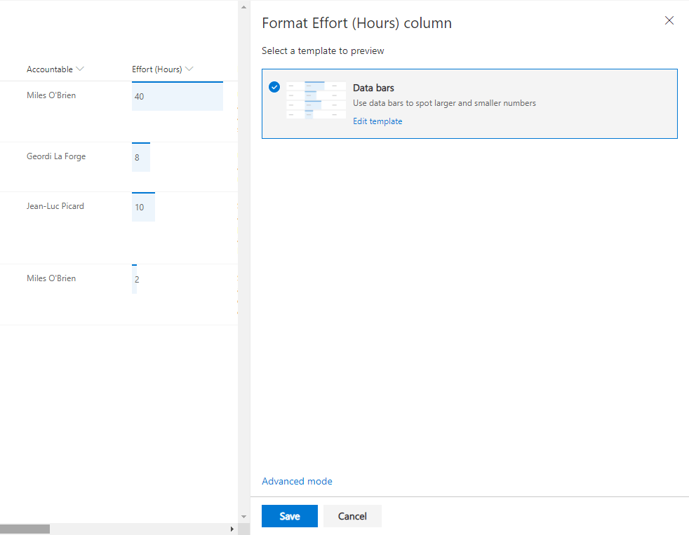Click the vertical scrollbar up arrow
Image resolution: width=689 pixels, height=535 pixels.
pyautogui.click(x=244, y=7)
